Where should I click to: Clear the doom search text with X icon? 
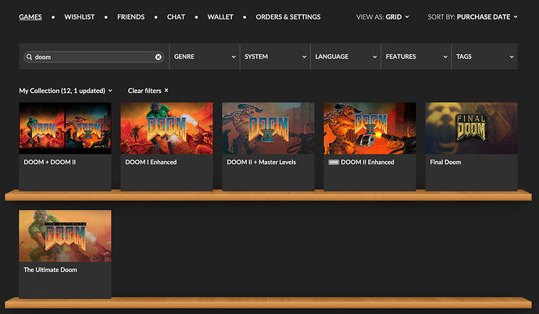coord(158,57)
